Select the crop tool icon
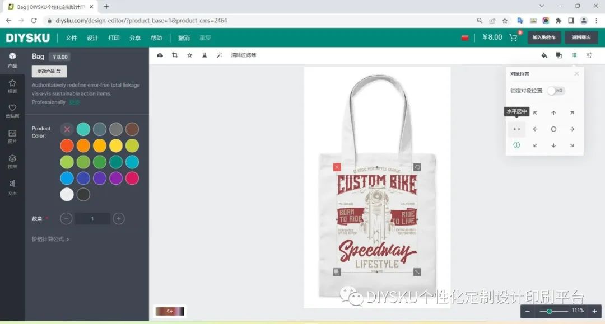Viewport: 605px width, 324px height. (175, 55)
